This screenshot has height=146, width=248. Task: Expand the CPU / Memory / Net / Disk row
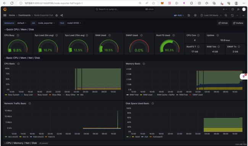(x=21, y=143)
